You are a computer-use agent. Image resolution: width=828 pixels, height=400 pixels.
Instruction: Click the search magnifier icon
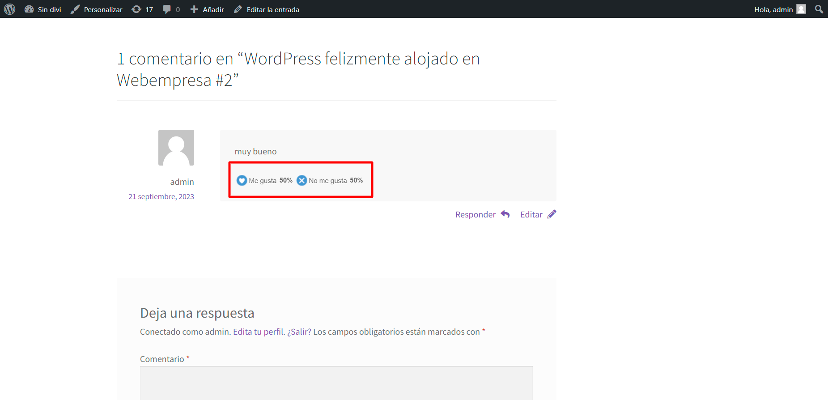(x=819, y=9)
